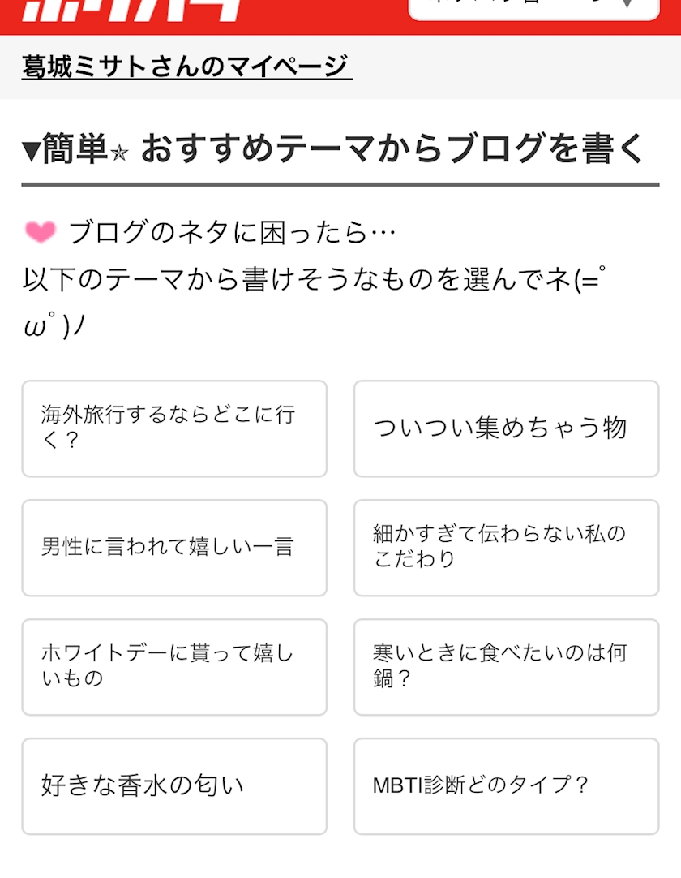Choose the ホワイトデーに貰って嬉しいもの theme
The image size is (681, 878).
174,667
